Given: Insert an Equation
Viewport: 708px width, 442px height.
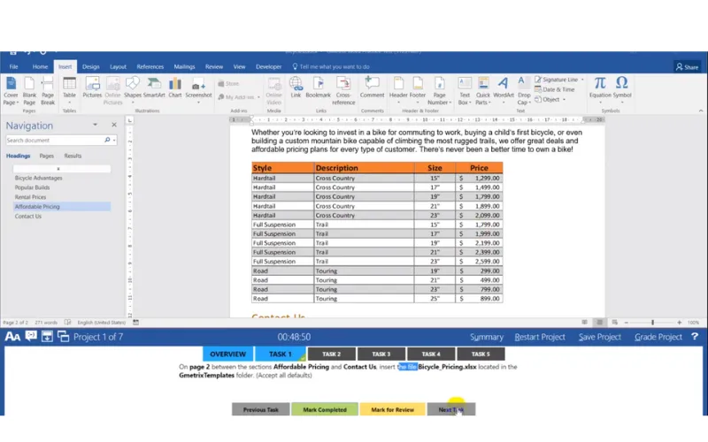Looking at the screenshot, I should 600,89.
